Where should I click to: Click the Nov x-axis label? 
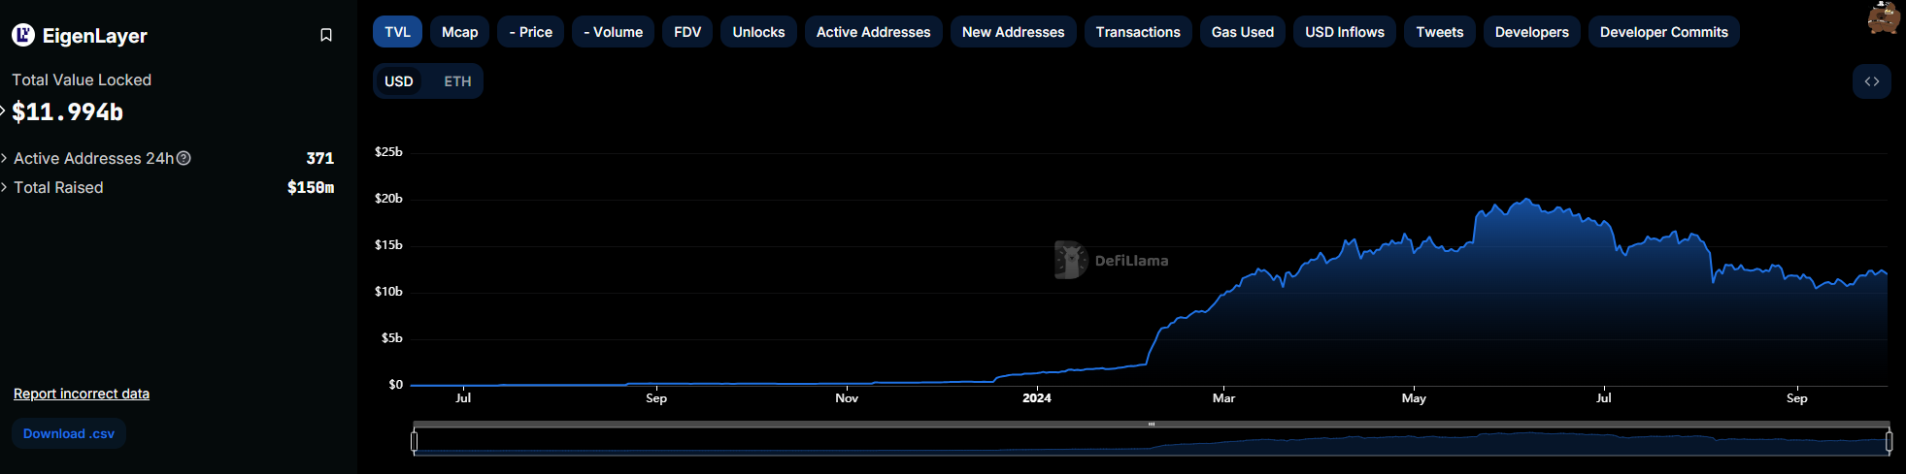(x=847, y=397)
